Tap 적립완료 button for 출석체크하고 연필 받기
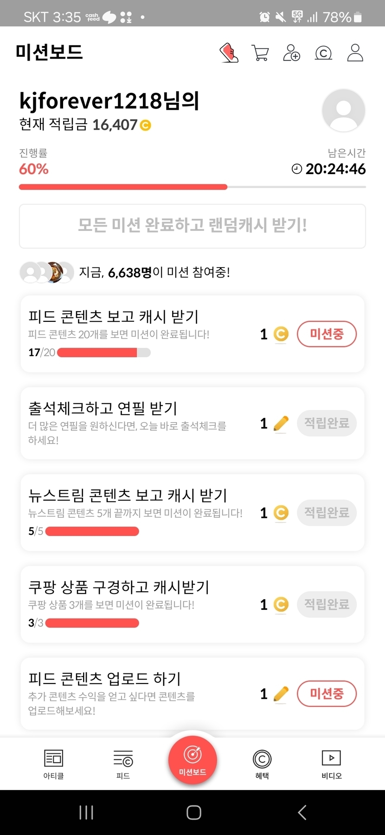Image resolution: width=385 pixels, height=835 pixels. coord(327,423)
